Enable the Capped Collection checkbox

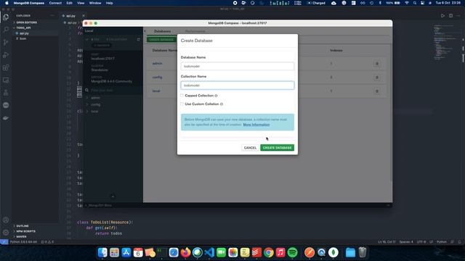182,96
